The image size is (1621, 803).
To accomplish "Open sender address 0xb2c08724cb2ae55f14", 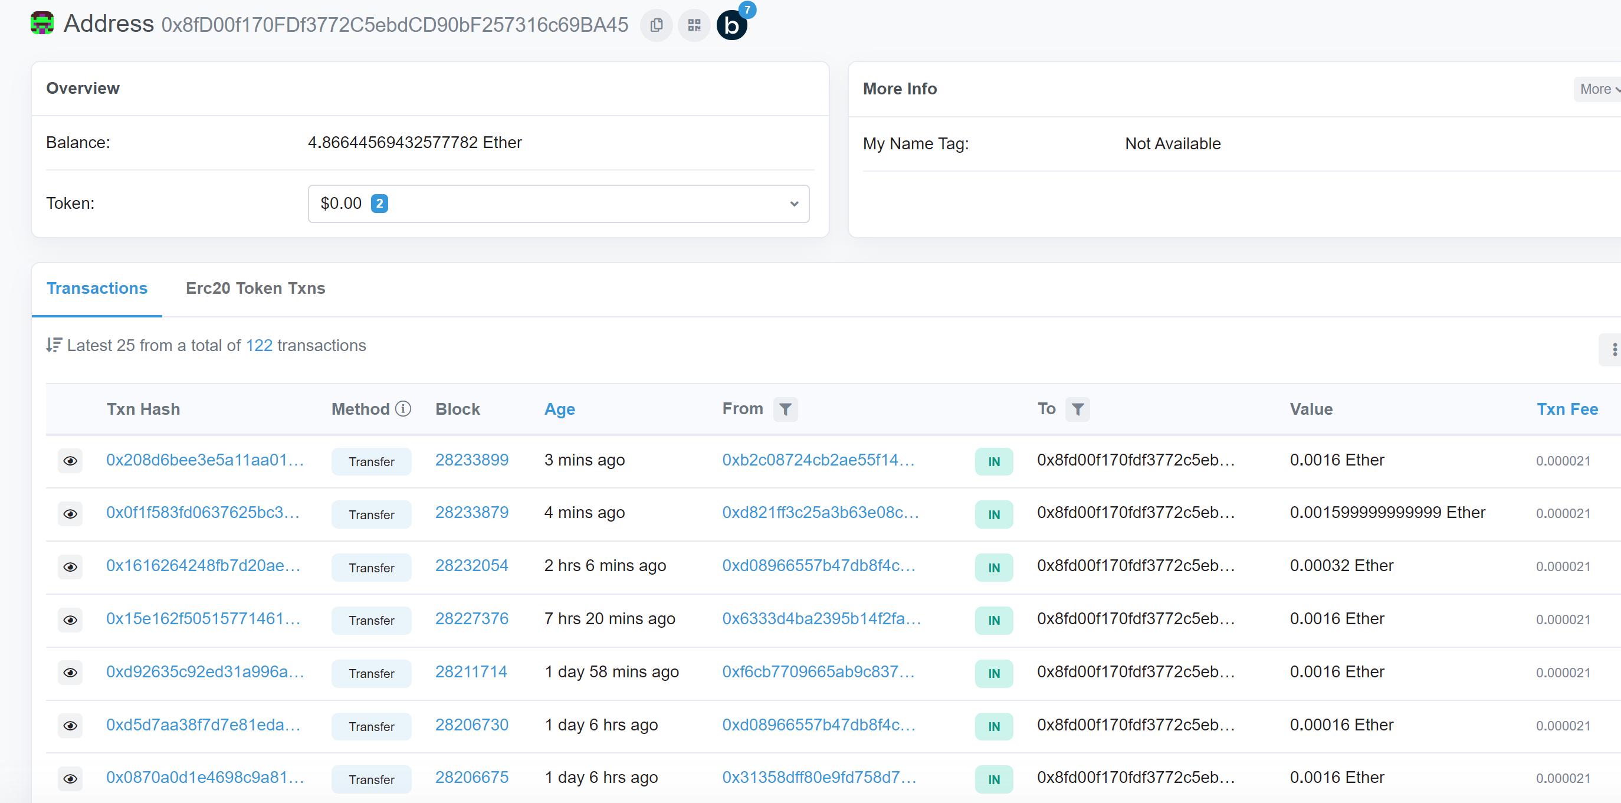I will point(818,460).
